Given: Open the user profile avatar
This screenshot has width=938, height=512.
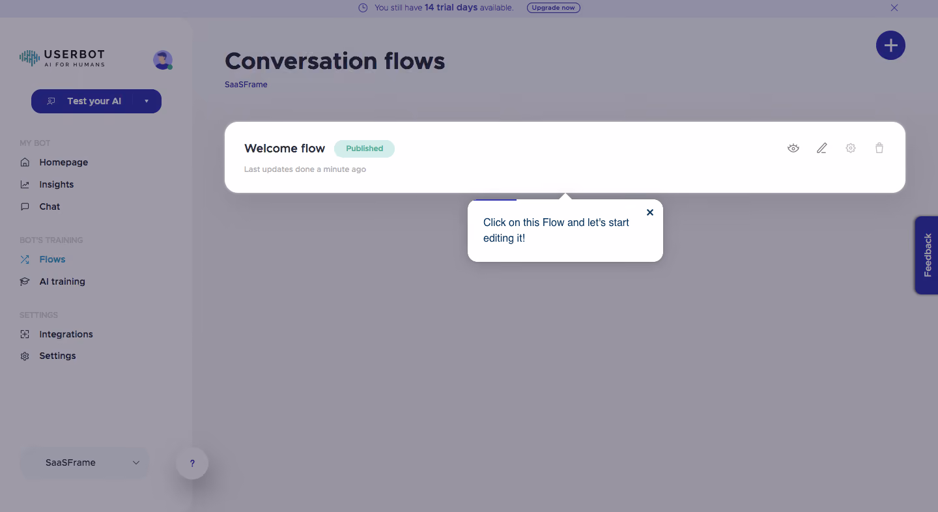Looking at the screenshot, I should pyautogui.click(x=163, y=60).
